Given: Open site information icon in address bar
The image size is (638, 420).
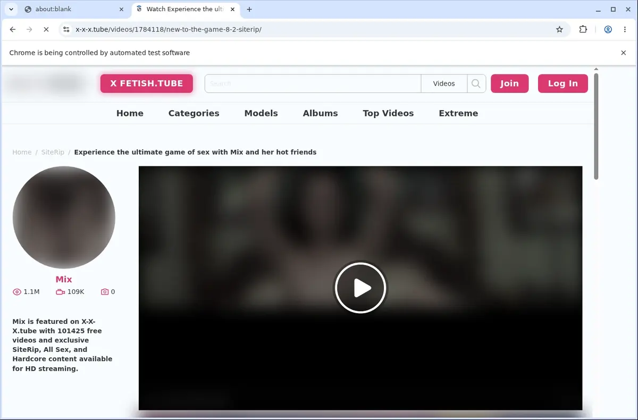Looking at the screenshot, I should click(66, 30).
